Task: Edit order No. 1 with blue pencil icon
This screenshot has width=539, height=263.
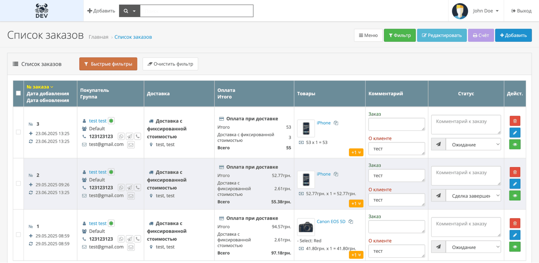Action: (515, 235)
